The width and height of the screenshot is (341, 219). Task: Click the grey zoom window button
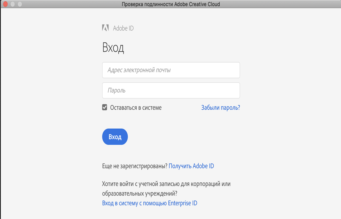click(x=19, y=4)
